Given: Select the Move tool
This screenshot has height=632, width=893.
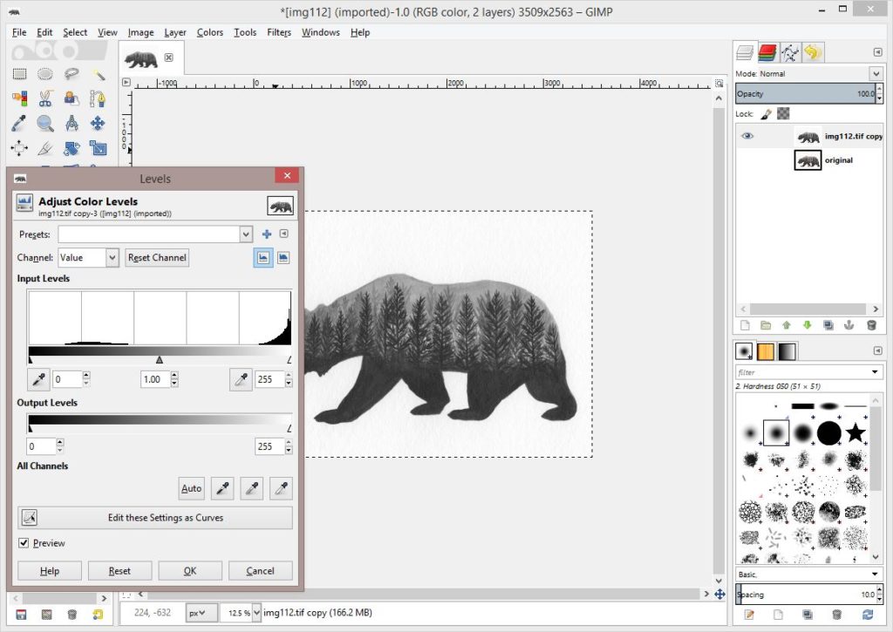Looking at the screenshot, I should coord(98,123).
